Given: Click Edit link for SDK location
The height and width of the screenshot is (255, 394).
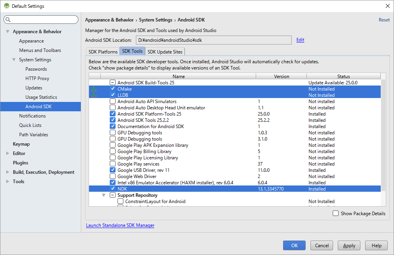Looking at the screenshot, I should coord(300,40).
